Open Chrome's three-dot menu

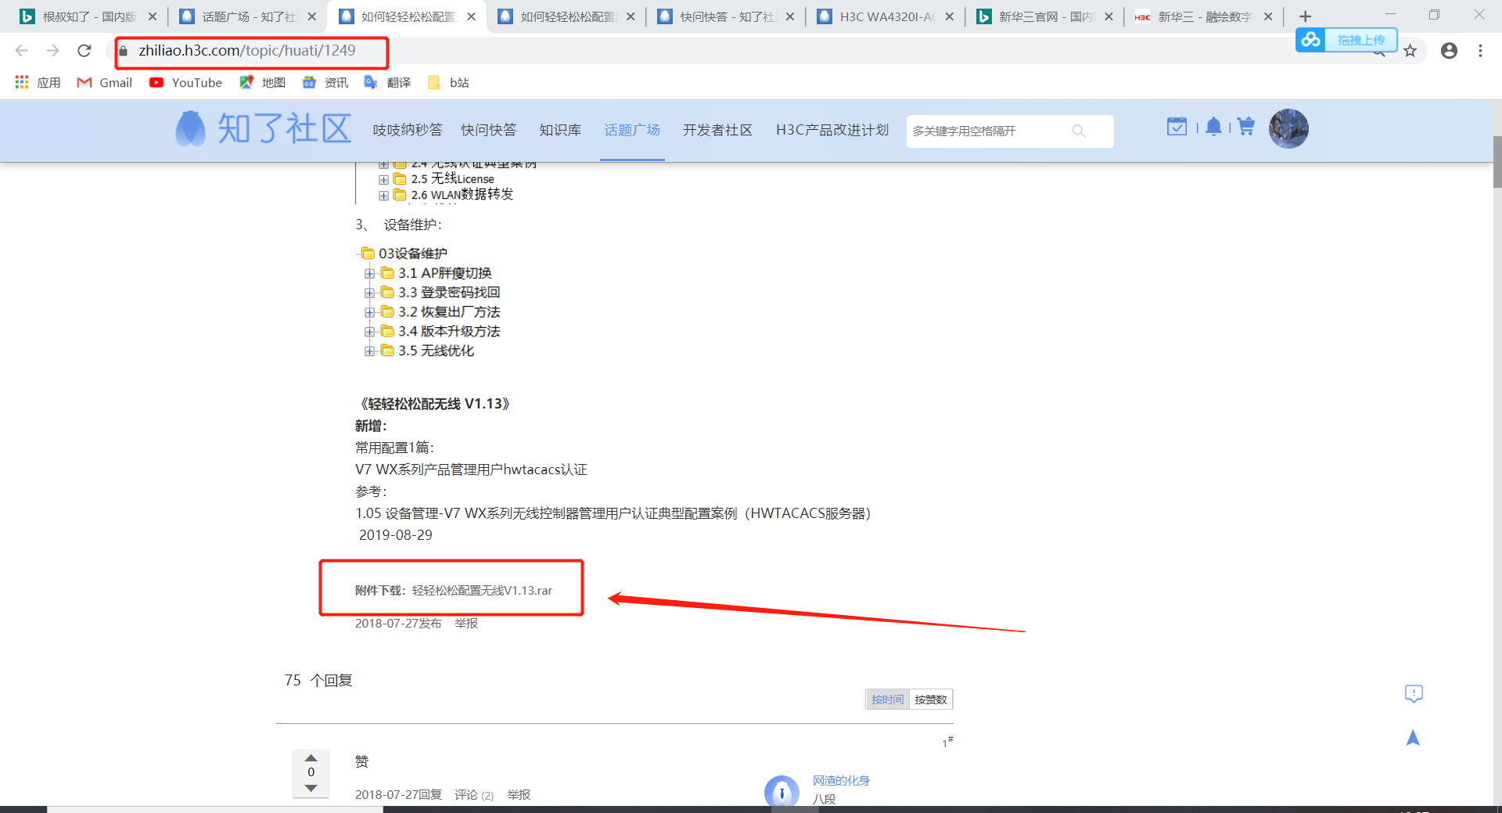click(x=1480, y=51)
